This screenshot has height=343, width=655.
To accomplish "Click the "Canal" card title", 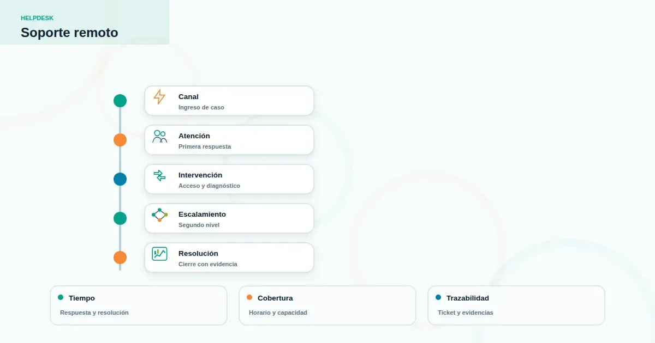I will pos(188,97).
